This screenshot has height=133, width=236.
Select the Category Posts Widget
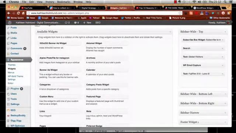(107, 85)
